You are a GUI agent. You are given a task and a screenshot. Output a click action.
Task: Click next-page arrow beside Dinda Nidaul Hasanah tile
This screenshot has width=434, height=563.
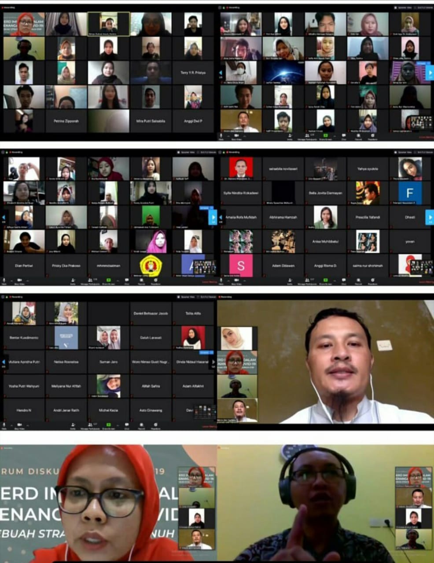(x=213, y=362)
